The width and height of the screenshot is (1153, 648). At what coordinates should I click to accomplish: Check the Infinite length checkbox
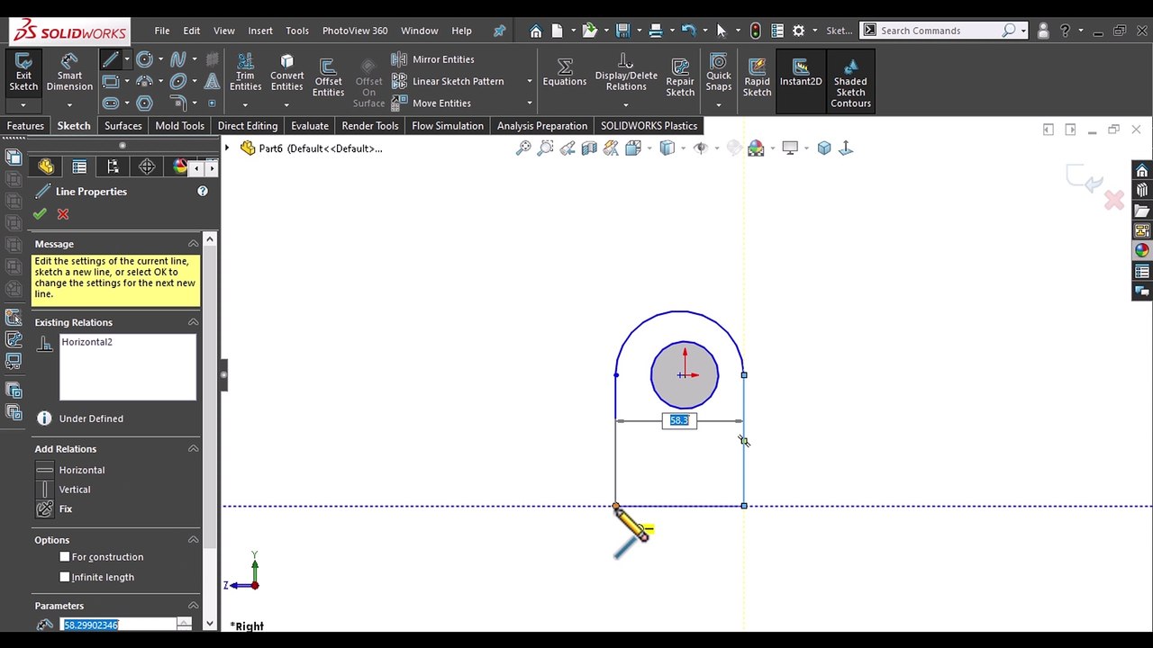[x=65, y=577]
